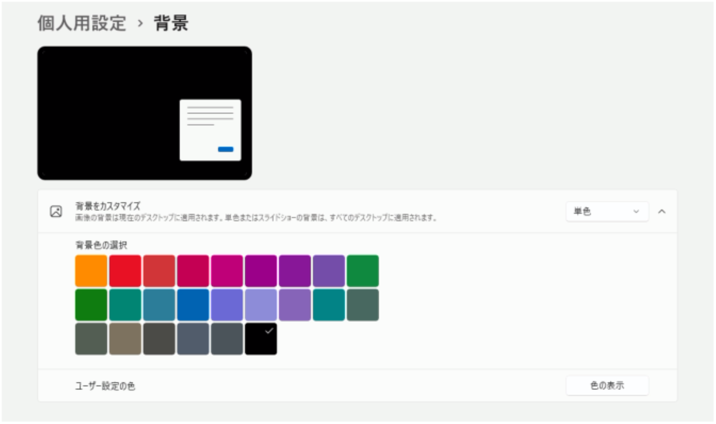The width and height of the screenshot is (716, 424).
Task: Select the crimson swatch next to red
Action: pyautogui.click(x=159, y=270)
